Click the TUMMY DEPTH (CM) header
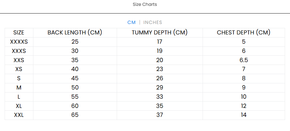This screenshot has height=131, width=290. (x=160, y=33)
